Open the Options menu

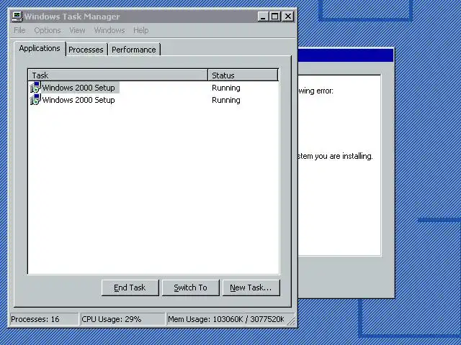pyautogui.click(x=48, y=30)
